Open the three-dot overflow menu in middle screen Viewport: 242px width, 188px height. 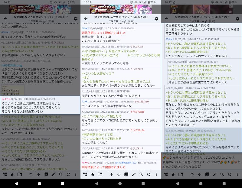(x=156, y=174)
